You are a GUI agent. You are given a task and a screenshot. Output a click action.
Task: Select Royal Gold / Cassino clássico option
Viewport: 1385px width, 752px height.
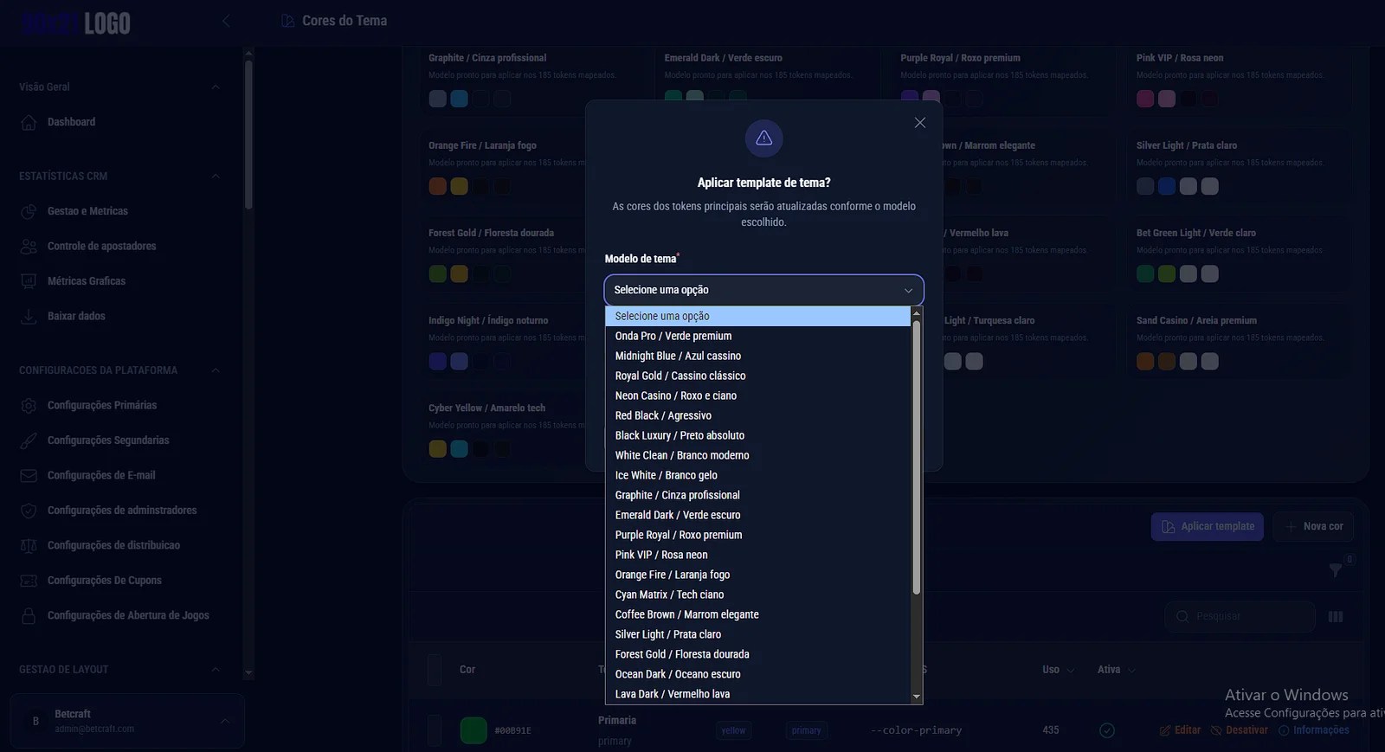click(757, 376)
